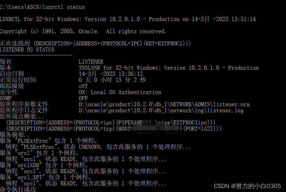
Task: Click the PROTOCOL=ipc endpoint description line
Action: [110, 123]
